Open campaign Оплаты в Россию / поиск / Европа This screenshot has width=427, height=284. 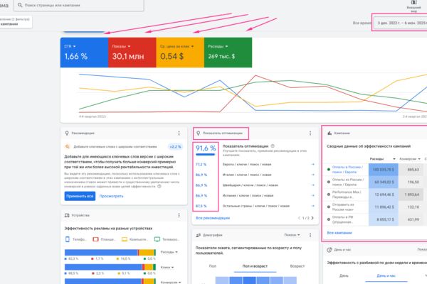pyautogui.click(x=347, y=169)
